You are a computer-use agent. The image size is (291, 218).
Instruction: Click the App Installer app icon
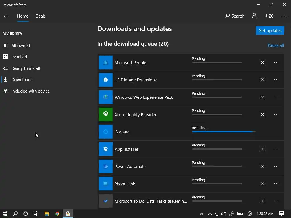pos(106,149)
